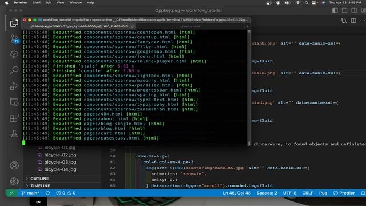Image resolution: width=366 pixels, height=206 pixels.
Task: Open the Window menu
Action: click(x=75, y=2)
